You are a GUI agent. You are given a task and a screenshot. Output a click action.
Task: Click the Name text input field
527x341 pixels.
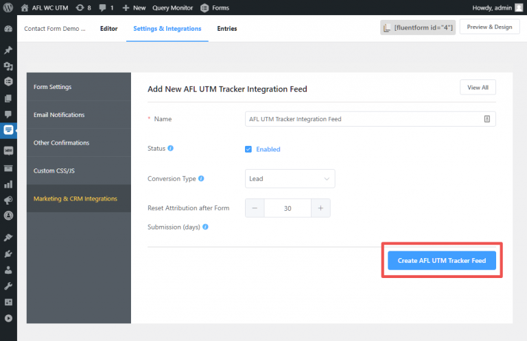(x=362, y=118)
